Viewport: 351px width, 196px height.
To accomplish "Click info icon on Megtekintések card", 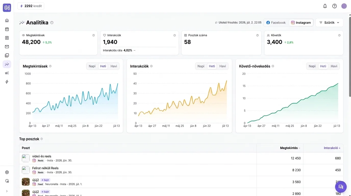I will click(94, 35).
